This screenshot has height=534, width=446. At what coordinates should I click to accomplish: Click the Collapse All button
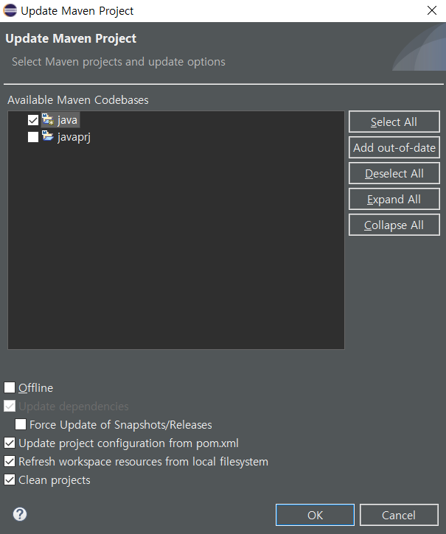tap(394, 225)
